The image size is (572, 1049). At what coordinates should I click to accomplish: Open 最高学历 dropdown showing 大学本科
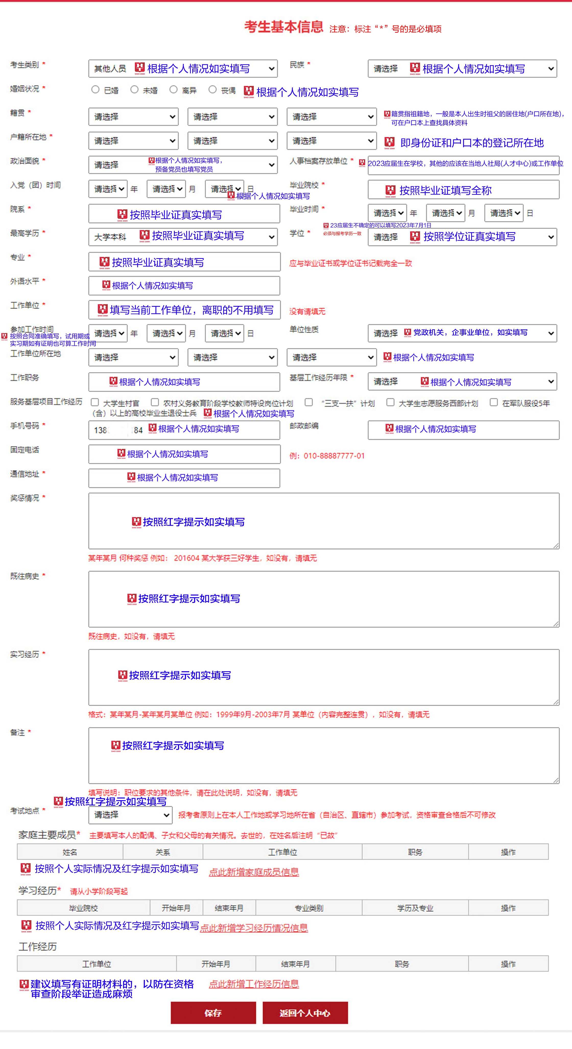183,237
